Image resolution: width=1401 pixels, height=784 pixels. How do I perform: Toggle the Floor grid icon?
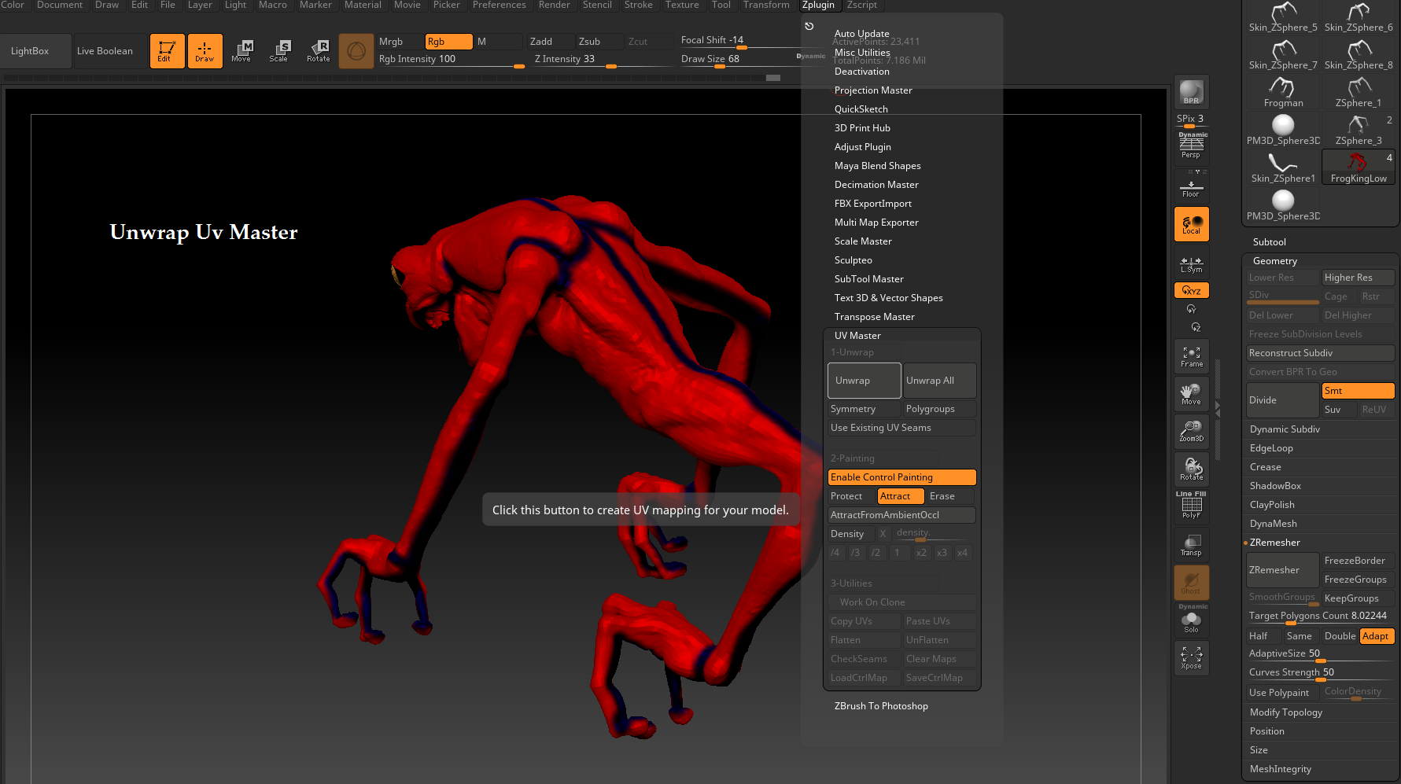1191,185
